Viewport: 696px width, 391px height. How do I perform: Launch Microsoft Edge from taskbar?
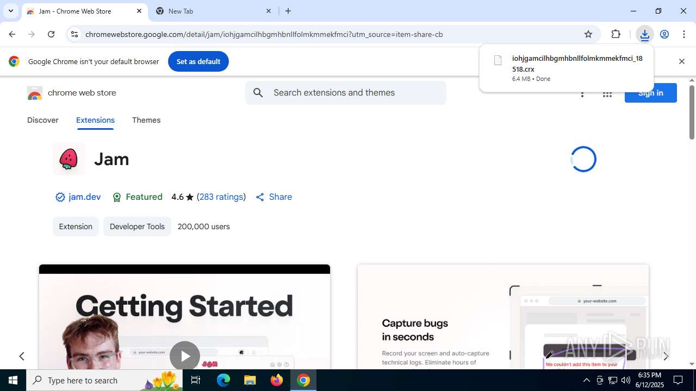tap(223, 380)
